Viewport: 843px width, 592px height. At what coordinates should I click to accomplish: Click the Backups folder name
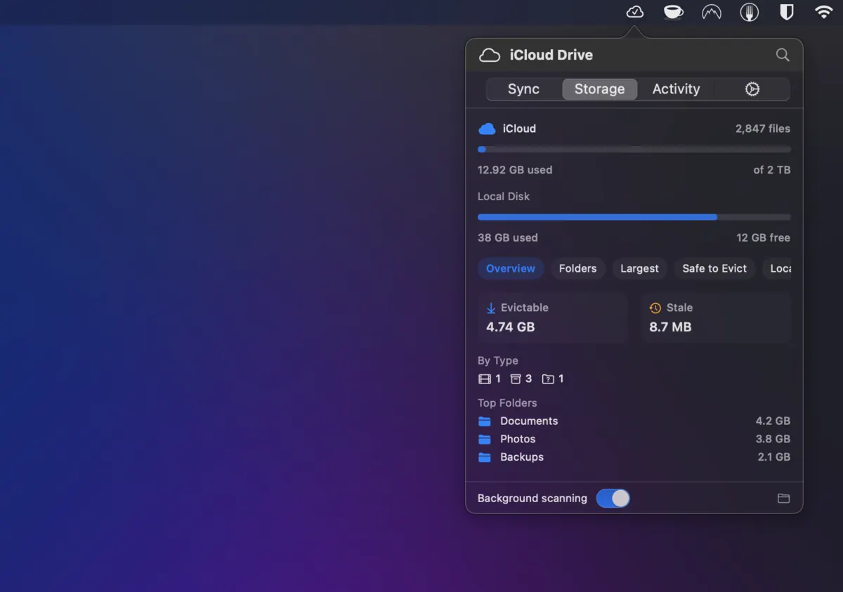coord(522,457)
